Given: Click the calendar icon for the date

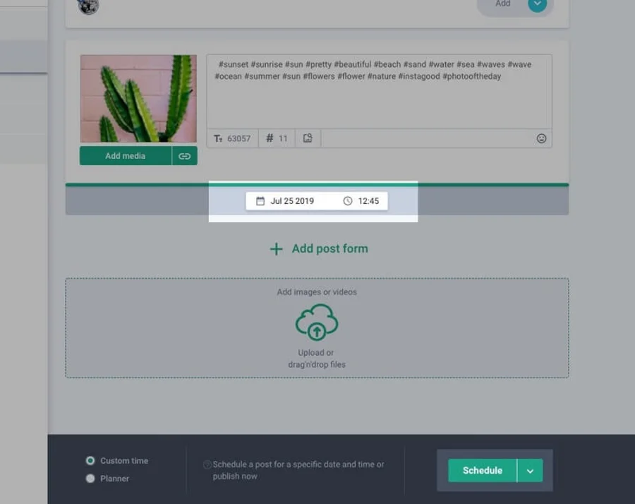Looking at the screenshot, I should (x=260, y=201).
